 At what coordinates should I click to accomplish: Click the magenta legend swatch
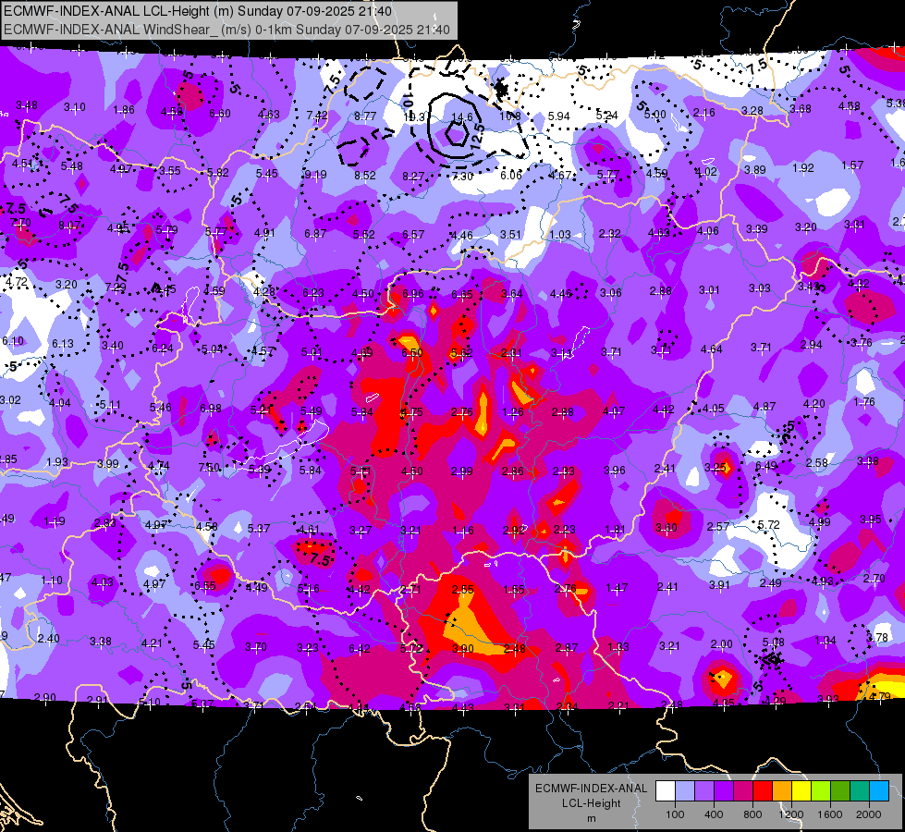click(x=743, y=791)
